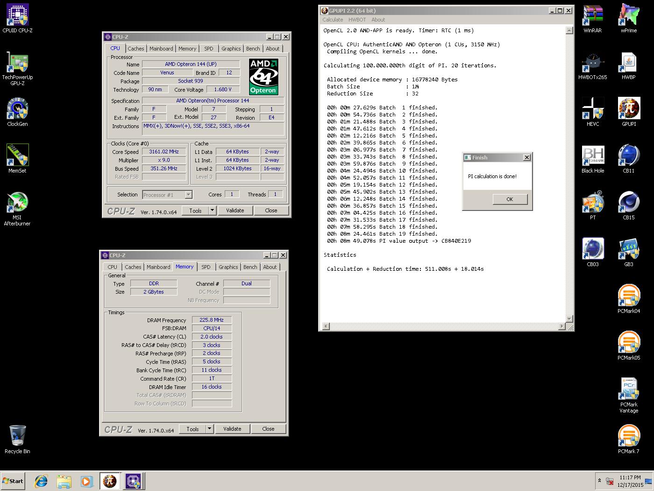Open Bench tab in upper CPU-Z
The height and width of the screenshot is (491, 654).
coord(253,49)
